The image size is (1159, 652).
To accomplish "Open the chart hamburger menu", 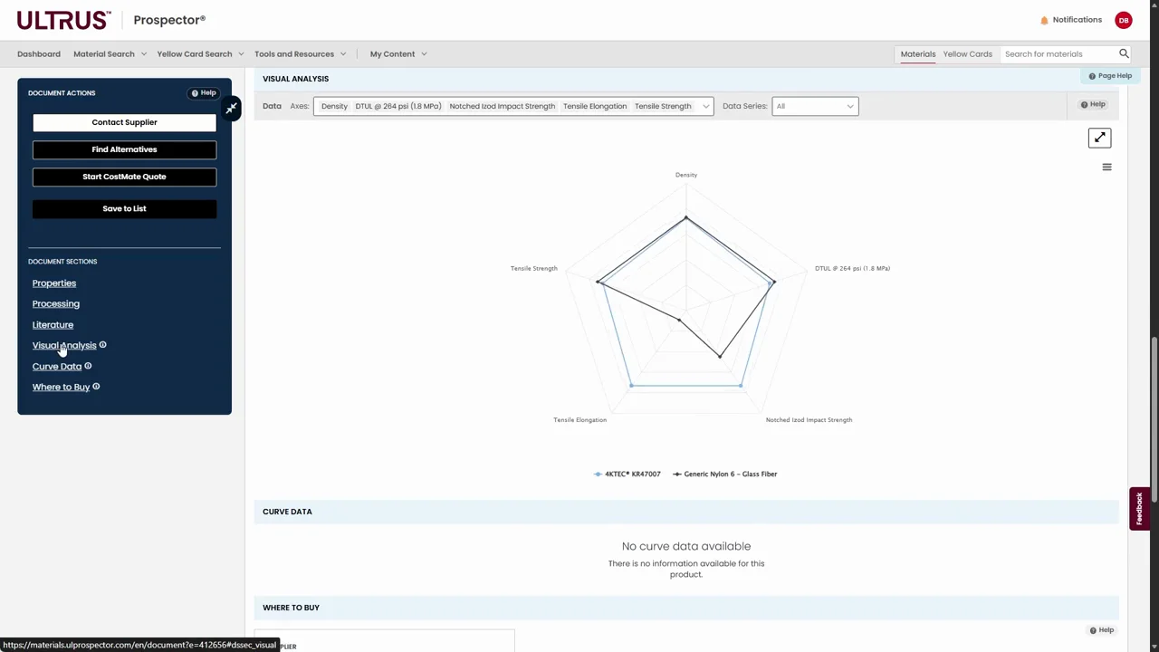I will coord(1106,167).
